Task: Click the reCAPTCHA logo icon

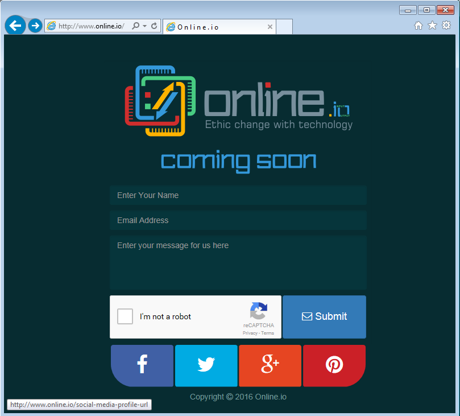Action: point(259,311)
